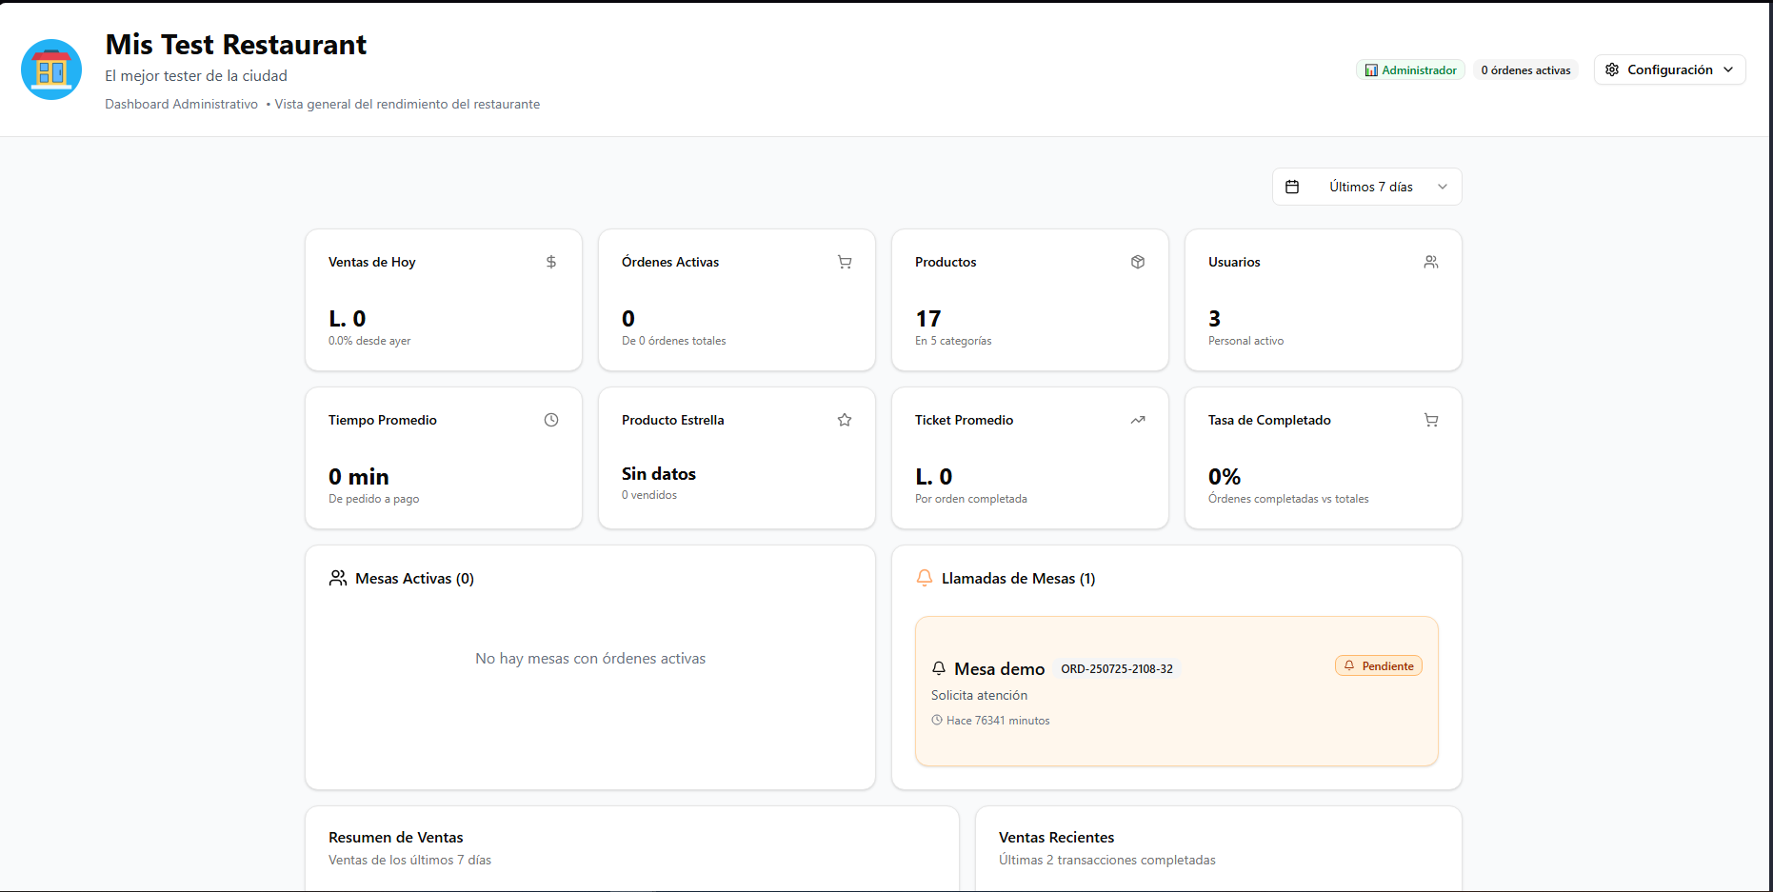The image size is (1773, 892).
Task: Click the cart icon in Órdenes Activas card
Action: pos(845,262)
